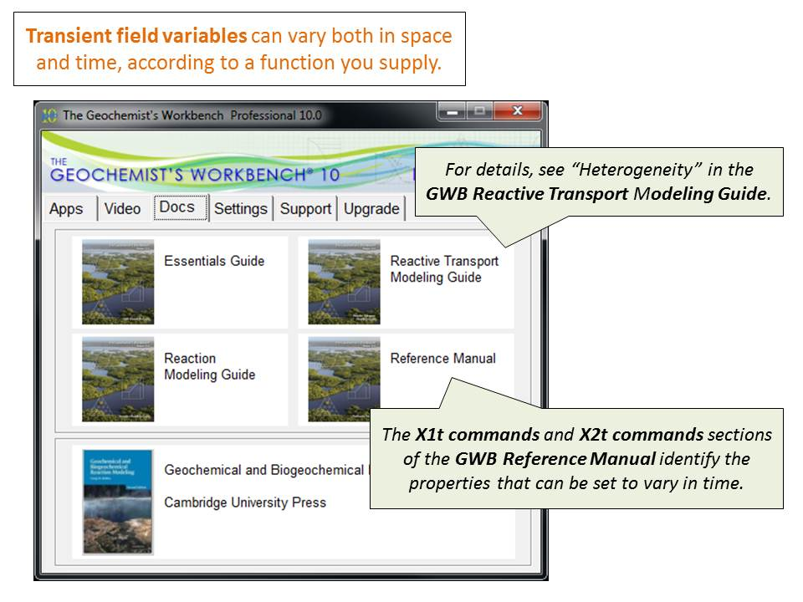Open the Essentials Guide link
Screen dimensions: 803x602
pos(214,261)
